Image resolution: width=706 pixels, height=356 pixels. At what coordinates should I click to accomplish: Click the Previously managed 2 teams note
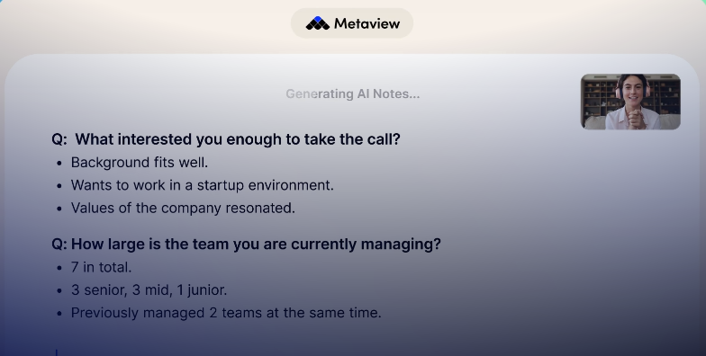click(226, 313)
